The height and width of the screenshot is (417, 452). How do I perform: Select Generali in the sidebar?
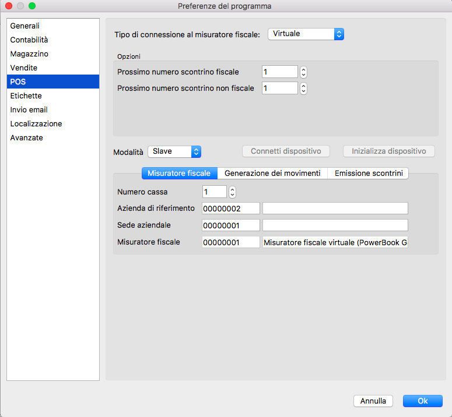coord(25,26)
